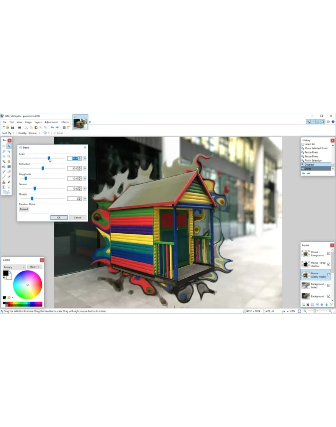Pick the Eraser tool

pyautogui.click(x=9, y=172)
